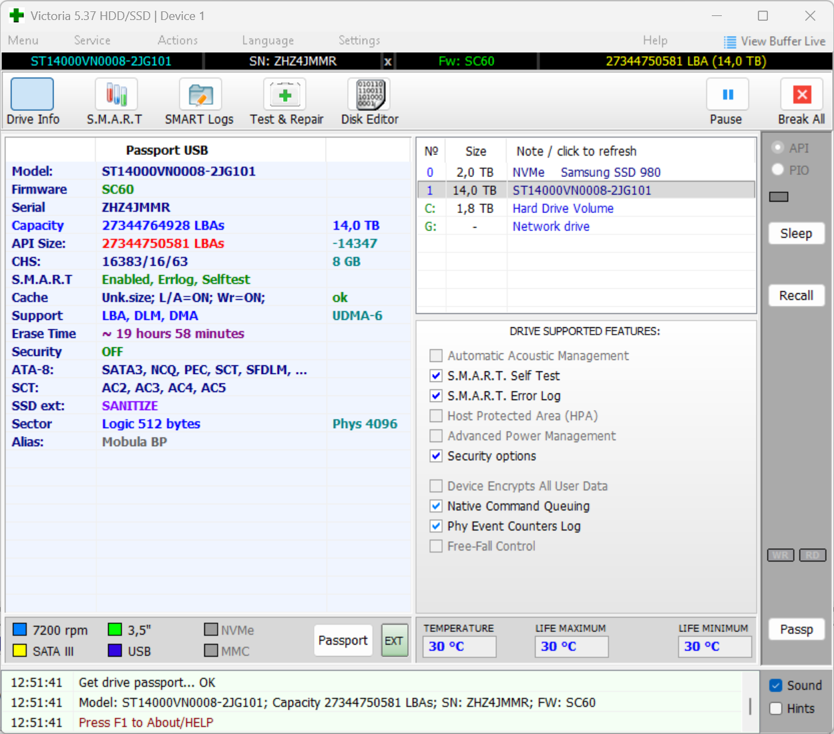
Task: Open the Language menu
Action: click(268, 41)
